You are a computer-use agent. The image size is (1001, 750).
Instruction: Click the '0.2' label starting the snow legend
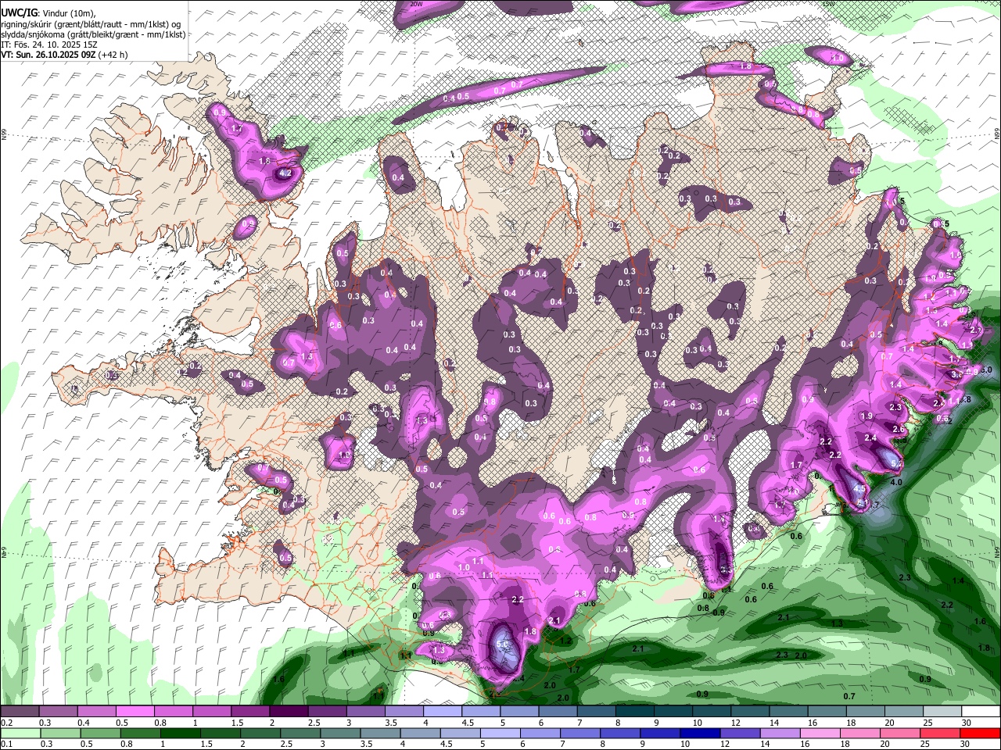pos(7,723)
